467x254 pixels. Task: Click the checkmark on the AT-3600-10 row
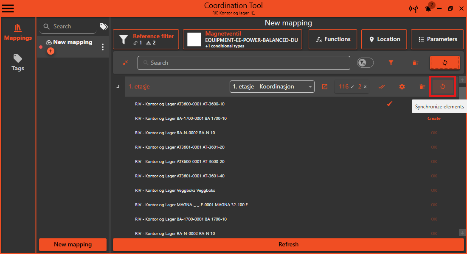click(389, 103)
